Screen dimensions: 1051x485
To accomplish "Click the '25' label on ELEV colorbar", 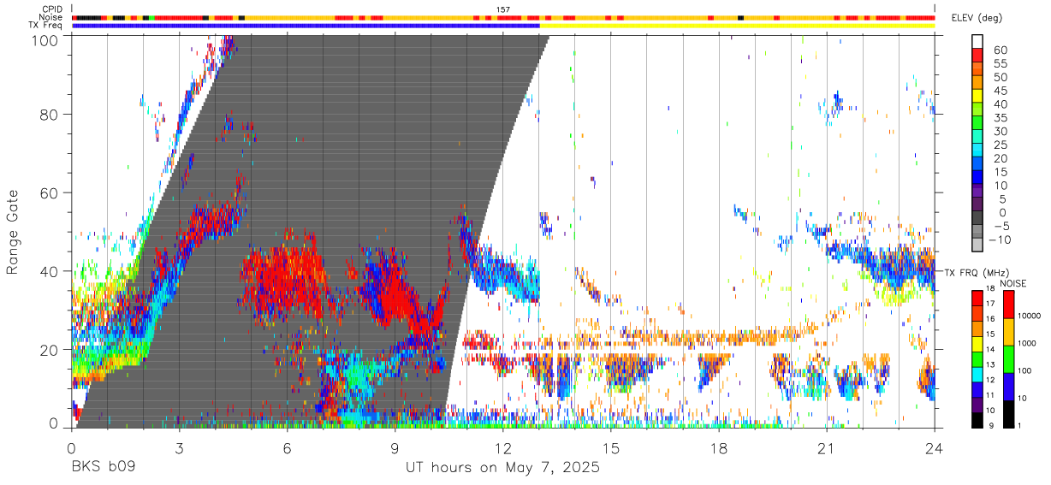I will pos(1001,145).
